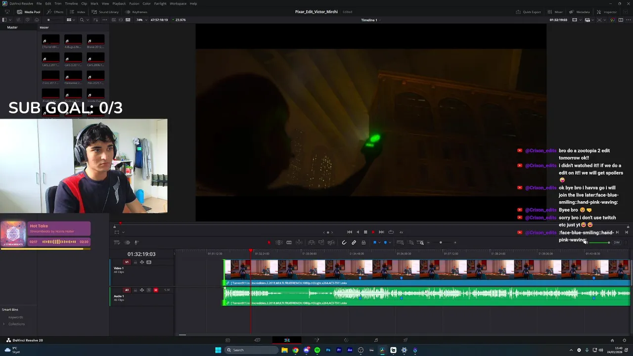Viewport: 633px width, 356px height.
Task: Open the Timeline menu
Action: tap(71, 3)
